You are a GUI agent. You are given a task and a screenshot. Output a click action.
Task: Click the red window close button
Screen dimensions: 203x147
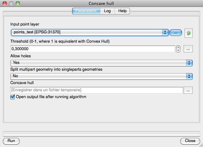point(4,3)
